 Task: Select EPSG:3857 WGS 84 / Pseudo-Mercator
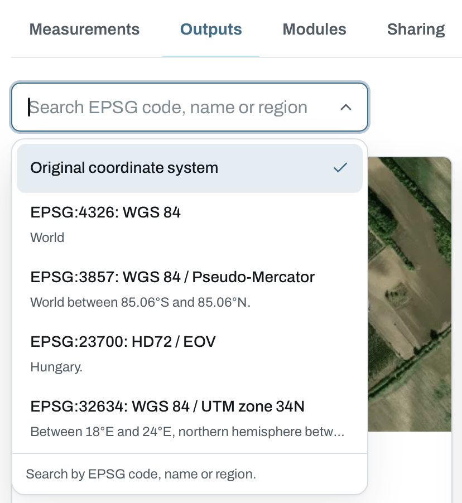coord(190,289)
